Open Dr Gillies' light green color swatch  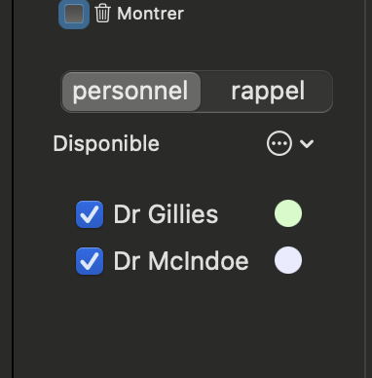[x=288, y=213]
